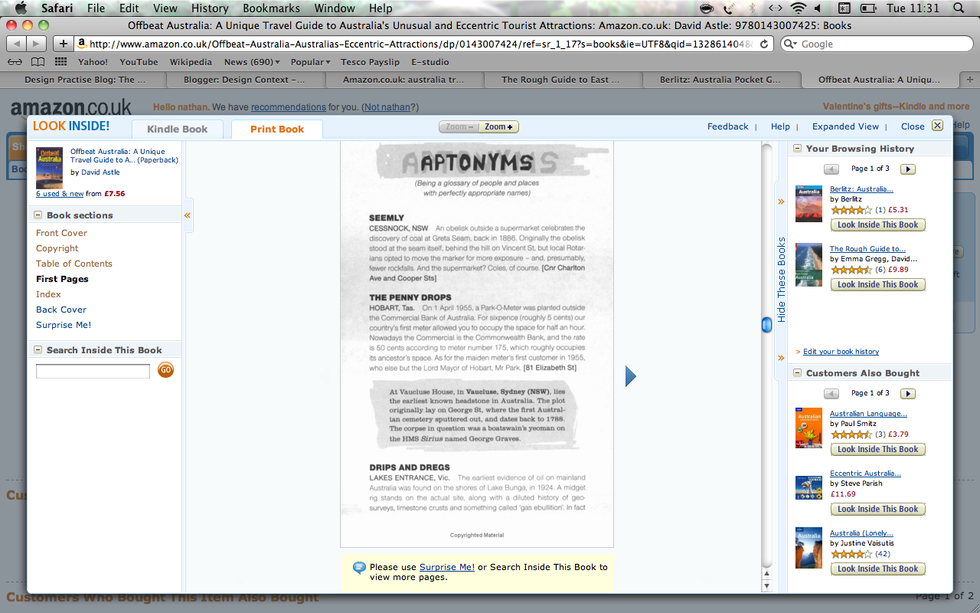Viewport: 980px width, 613px height.
Task: Open the Apple menu
Action: coord(21,8)
